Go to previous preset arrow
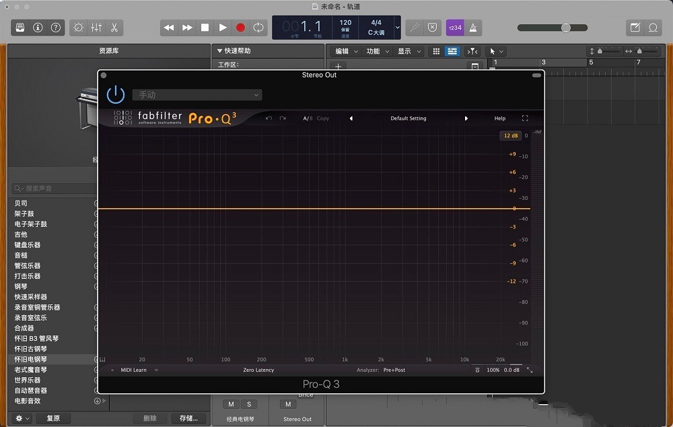Screen dimensions: 673x427 coord(351,118)
